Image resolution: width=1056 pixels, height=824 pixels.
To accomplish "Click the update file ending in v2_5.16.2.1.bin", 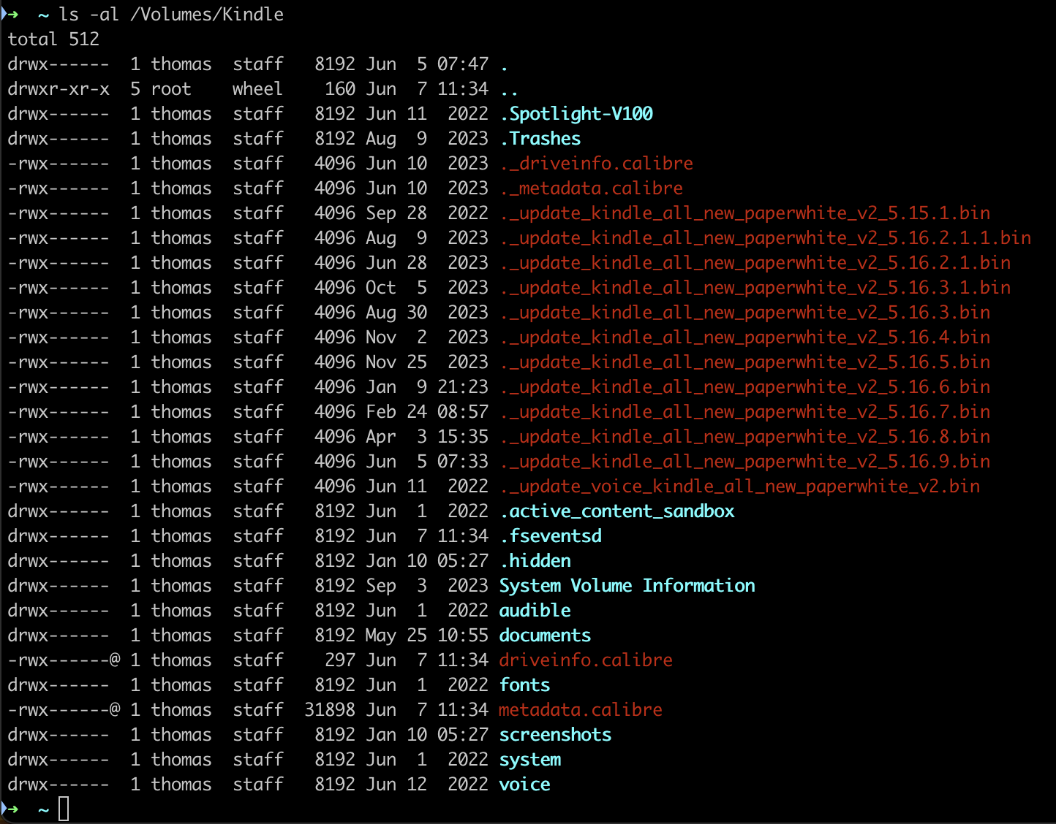I will 755,263.
